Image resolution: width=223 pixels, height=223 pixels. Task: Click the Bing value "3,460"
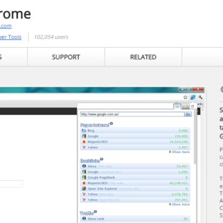[183, 131]
